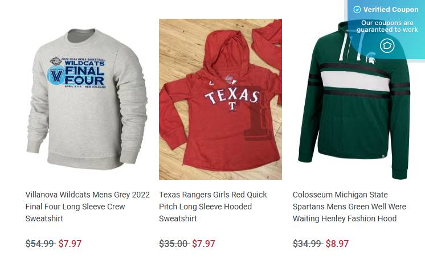Click the crossed-out $35.00 original price
The height and width of the screenshot is (268, 425).
[x=174, y=244]
